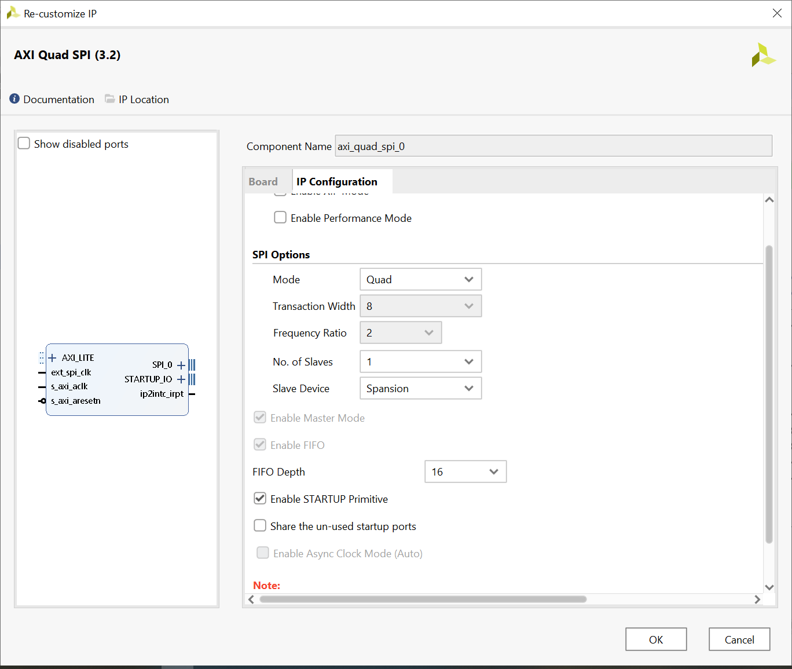This screenshot has height=669, width=792.
Task: Expand the STARTUP_IO interface plus icon
Action: point(181,379)
